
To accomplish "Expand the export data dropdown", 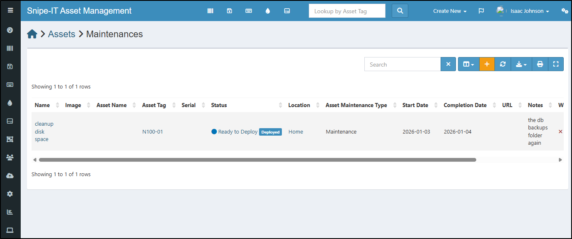I will tap(521, 65).
